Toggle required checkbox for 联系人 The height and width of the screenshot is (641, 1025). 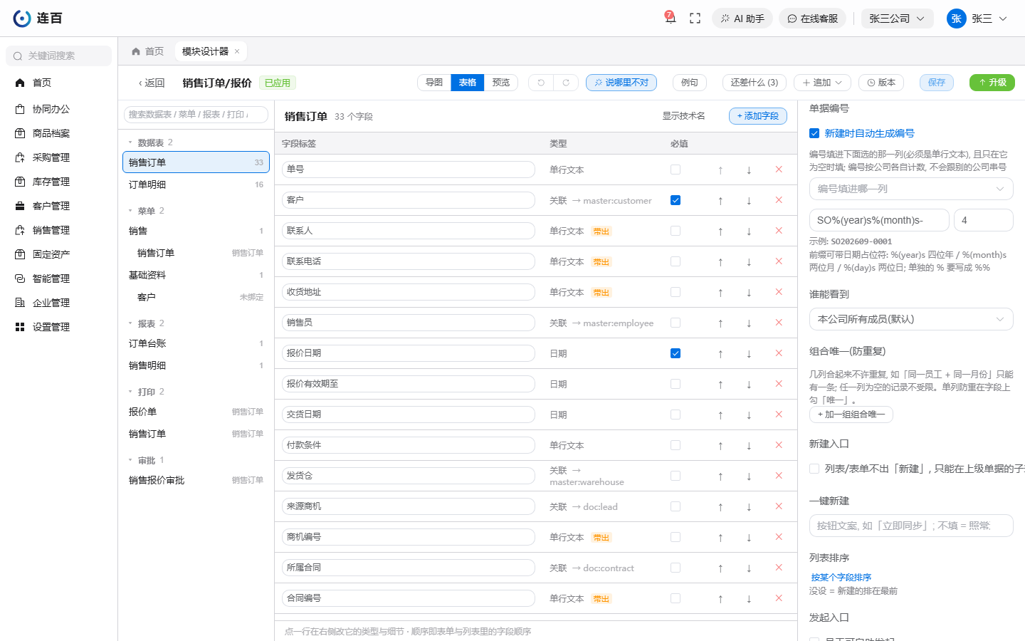676,231
